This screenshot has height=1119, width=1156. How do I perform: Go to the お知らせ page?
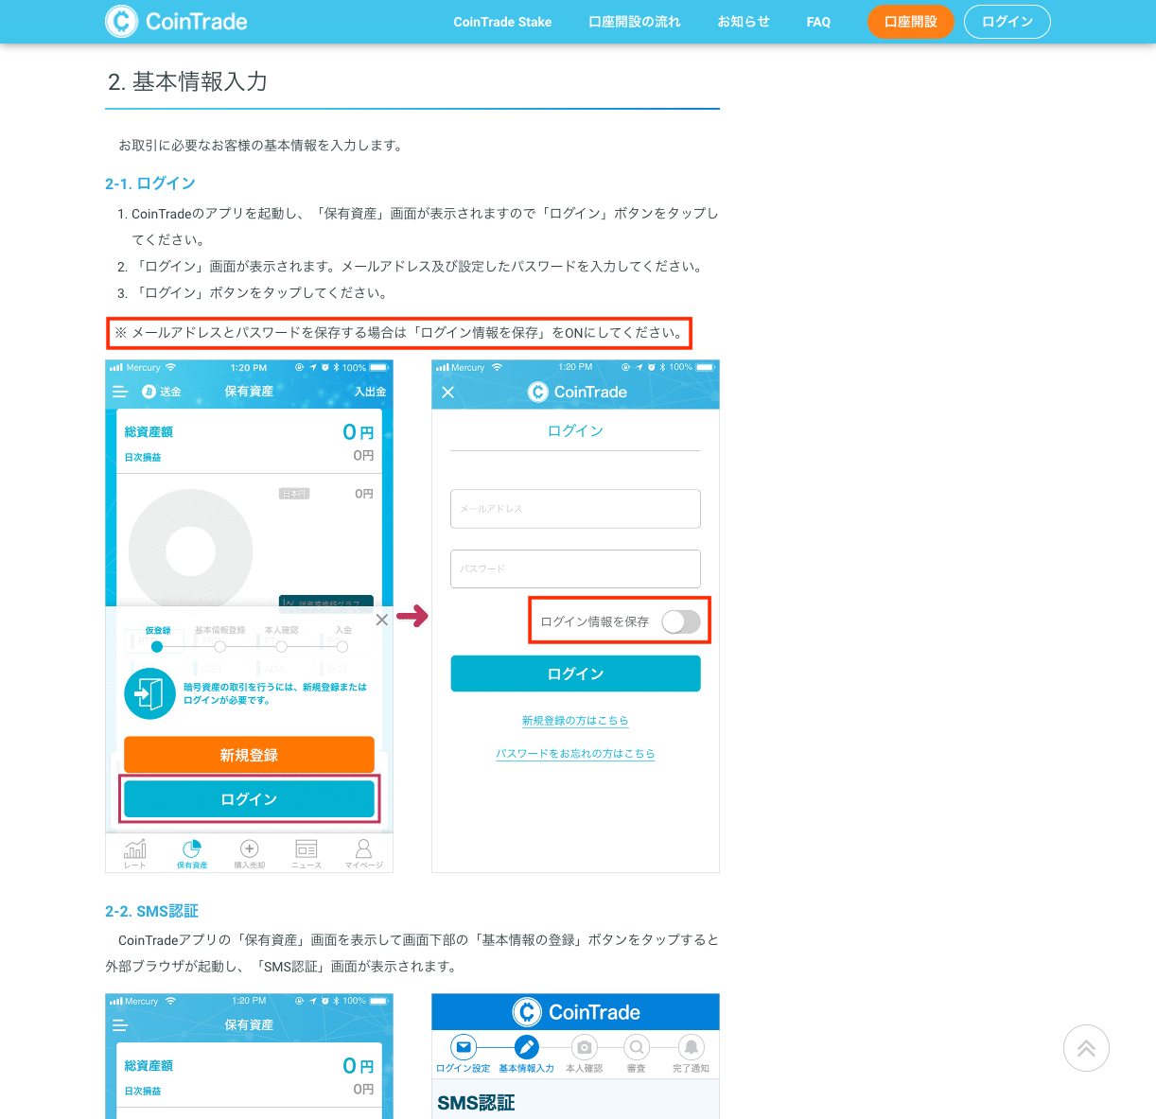(744, 22)
